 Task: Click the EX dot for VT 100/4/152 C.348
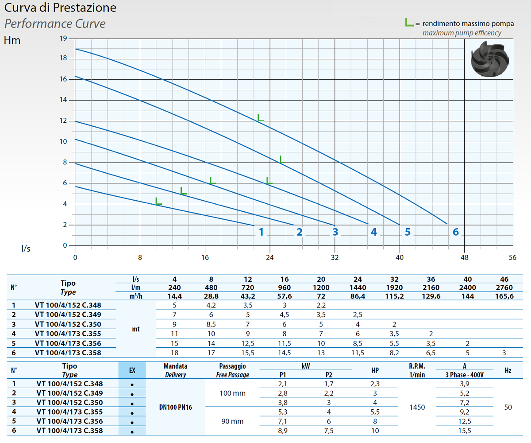(132, 385)
